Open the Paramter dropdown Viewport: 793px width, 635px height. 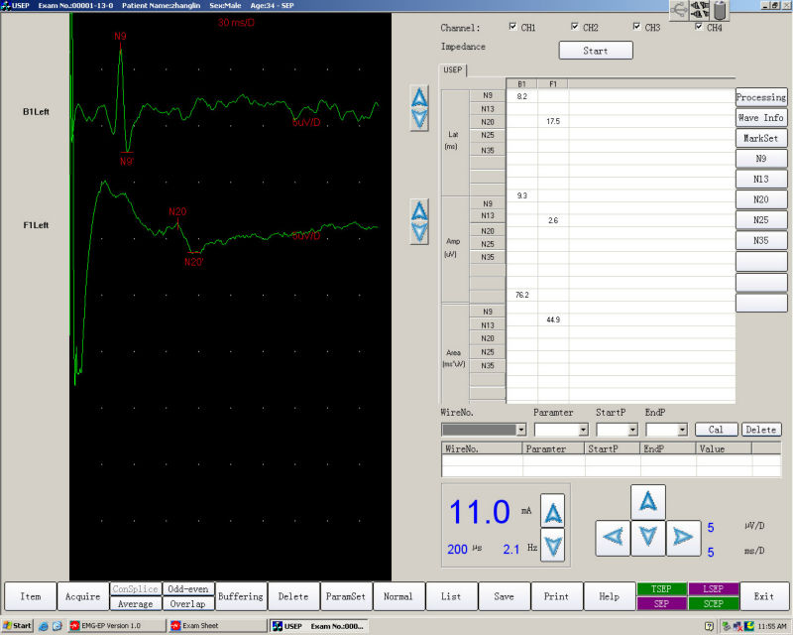pos(584,430)
